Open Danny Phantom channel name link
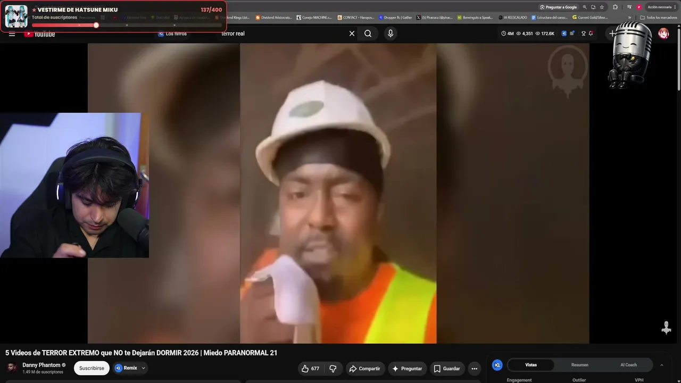Screen dimensions: 681x383 pyautogui.click(x=41, y=365)
